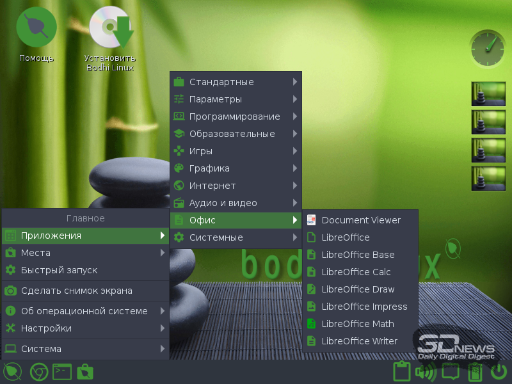This screenshot has height=384, width=512.
Task: Select Сделать снимок экрана menu entry
Action: pyautogui.click(x=85, y=291)
